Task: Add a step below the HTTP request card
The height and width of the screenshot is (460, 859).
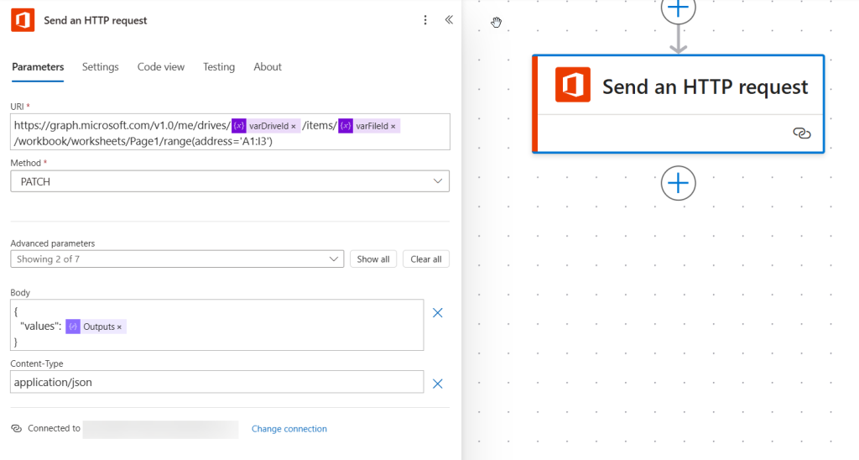Action: coord(678,183)
